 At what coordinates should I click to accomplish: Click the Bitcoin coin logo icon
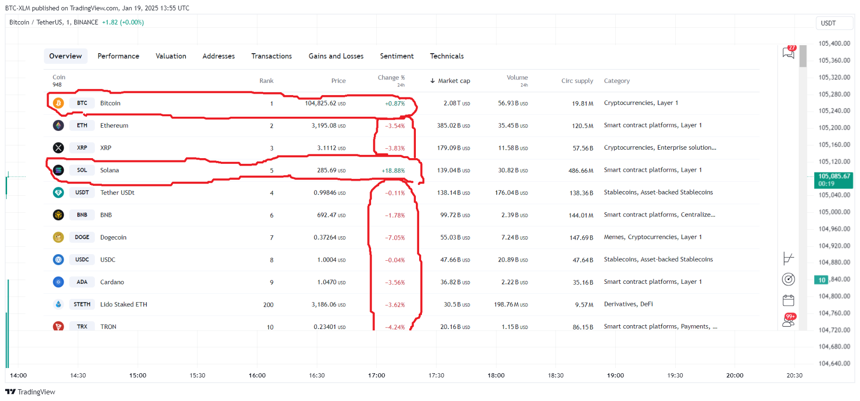point(58,103)
